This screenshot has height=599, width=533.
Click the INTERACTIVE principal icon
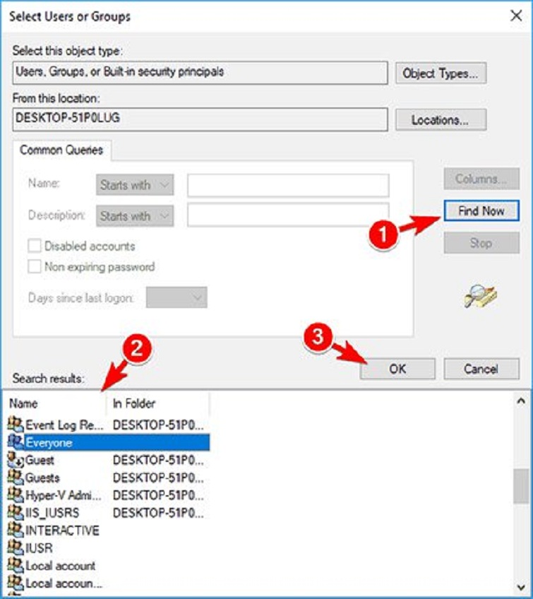16,530
